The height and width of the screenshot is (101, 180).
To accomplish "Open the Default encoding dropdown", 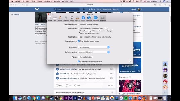I will [x=94, y=52].
